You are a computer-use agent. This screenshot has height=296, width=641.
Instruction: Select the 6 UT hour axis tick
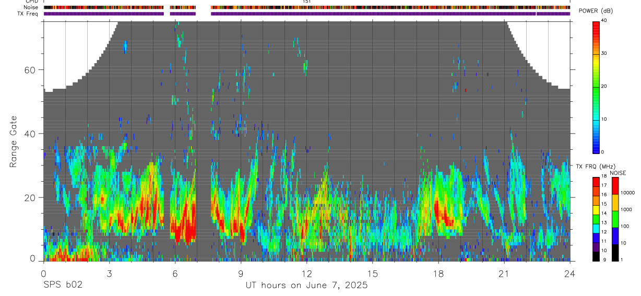[175, 273]
